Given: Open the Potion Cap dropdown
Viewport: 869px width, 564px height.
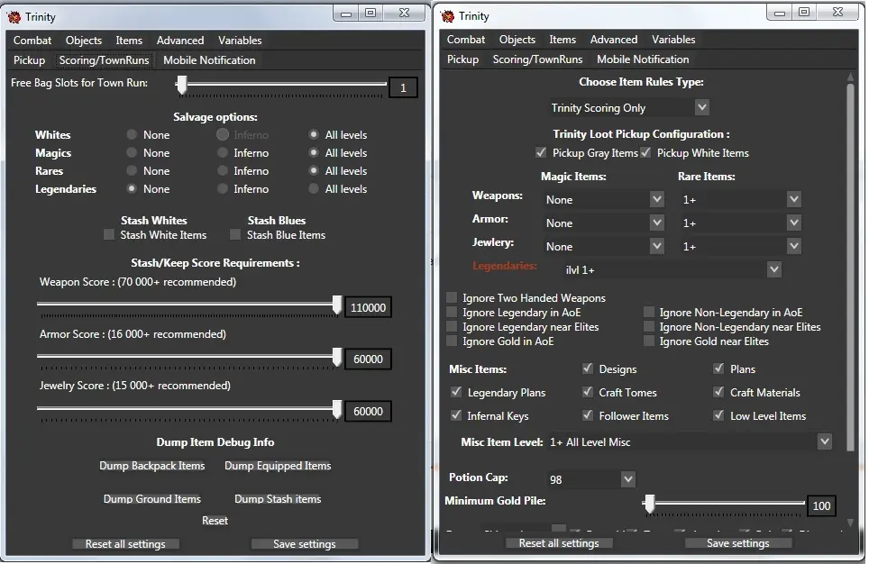Looking at the screenshot, I should (x=590, y=479).
